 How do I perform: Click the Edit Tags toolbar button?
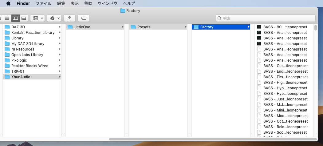click(83, 18)
